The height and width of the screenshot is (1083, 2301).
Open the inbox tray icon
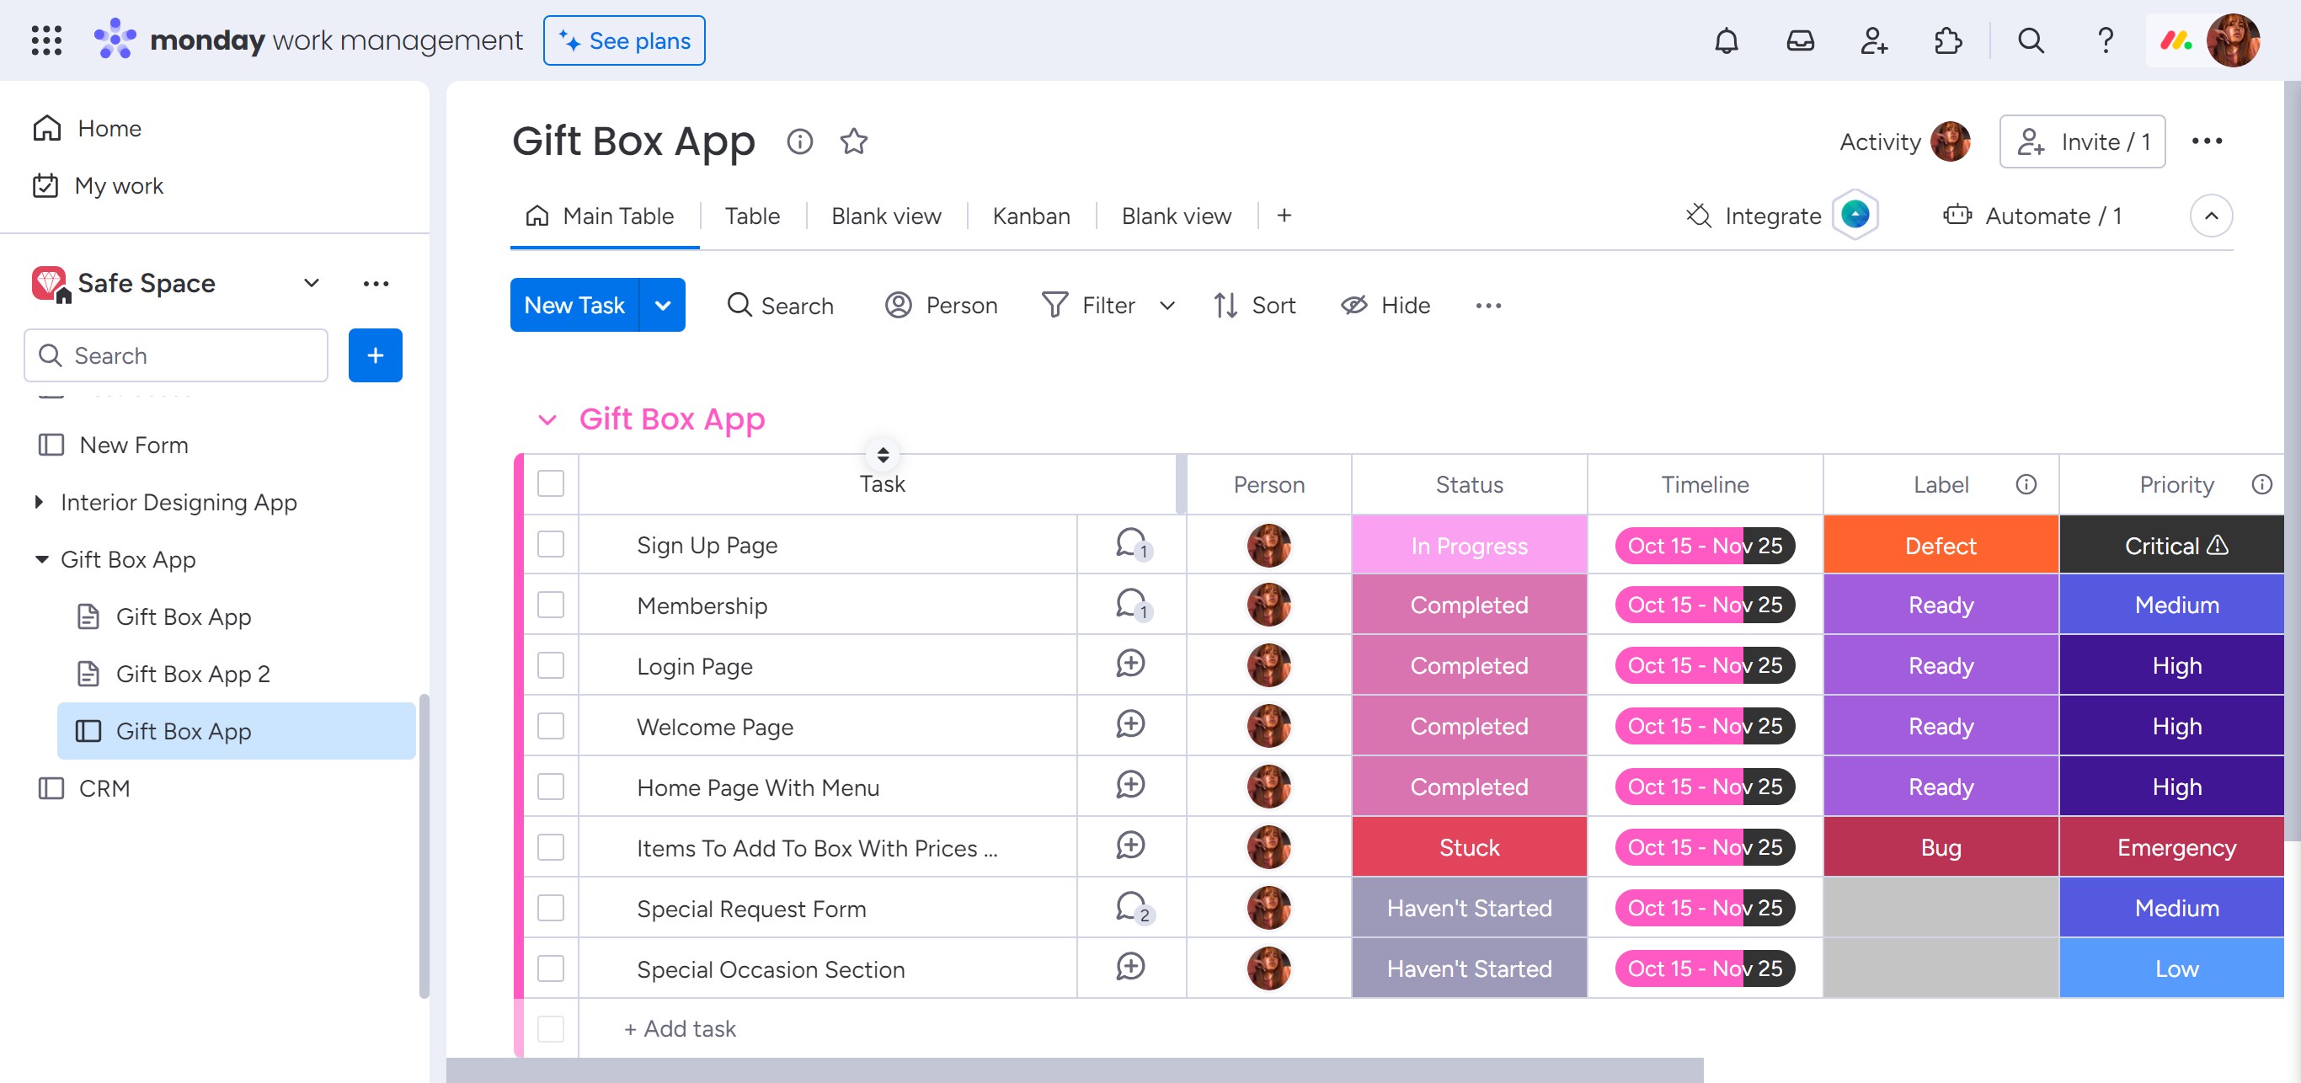(1799, 41)
